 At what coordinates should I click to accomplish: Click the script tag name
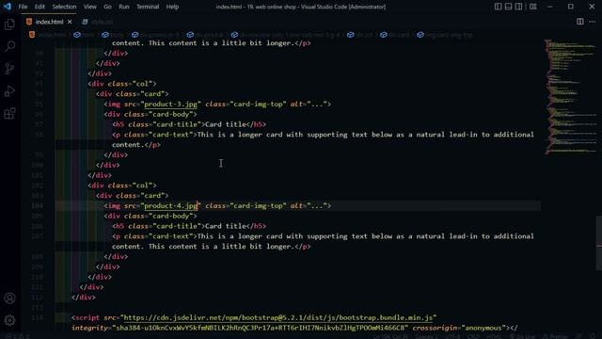(87, 318)
